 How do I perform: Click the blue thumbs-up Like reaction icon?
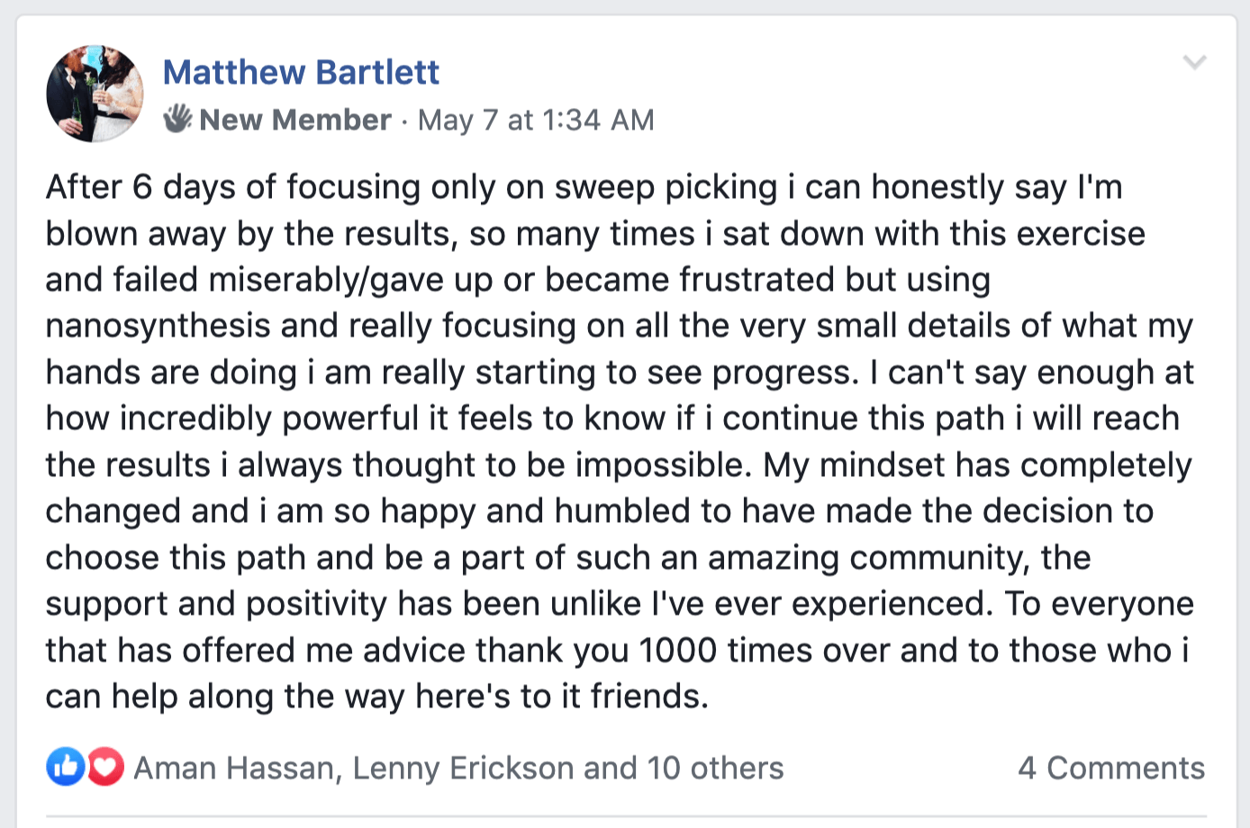(x=65, y=767)
